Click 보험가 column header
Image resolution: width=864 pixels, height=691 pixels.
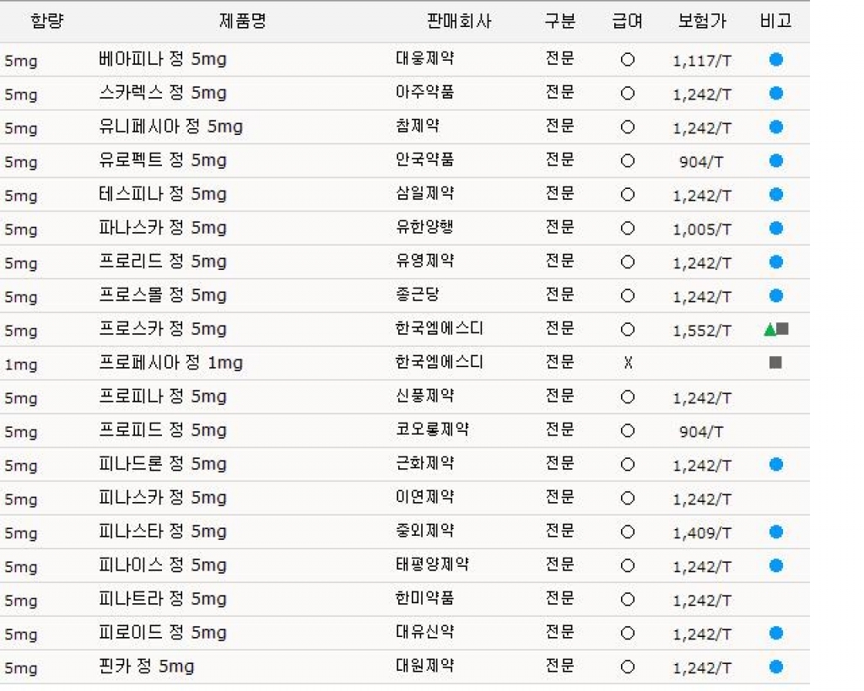pos(702,21)
